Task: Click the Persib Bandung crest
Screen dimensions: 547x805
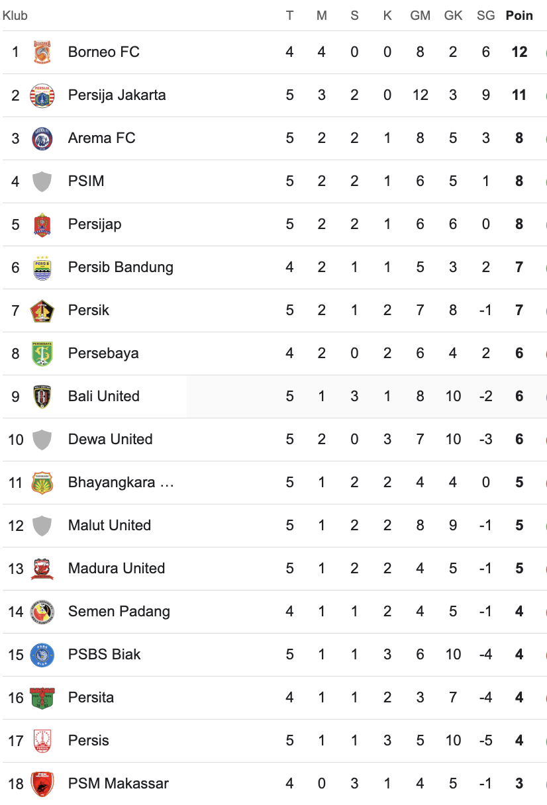Action: coord(42,267)
